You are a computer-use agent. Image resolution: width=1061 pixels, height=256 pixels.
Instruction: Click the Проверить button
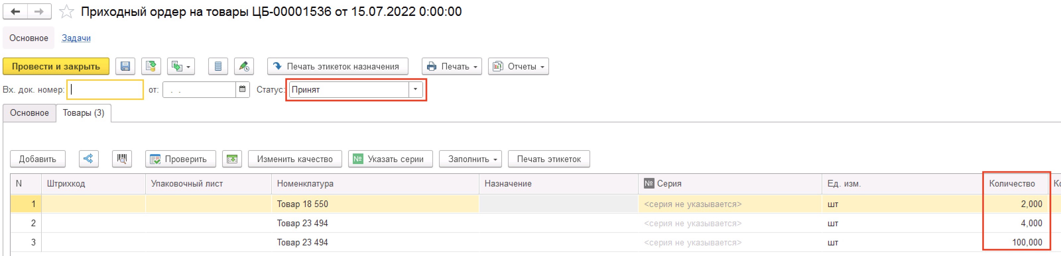click(180, 159)
